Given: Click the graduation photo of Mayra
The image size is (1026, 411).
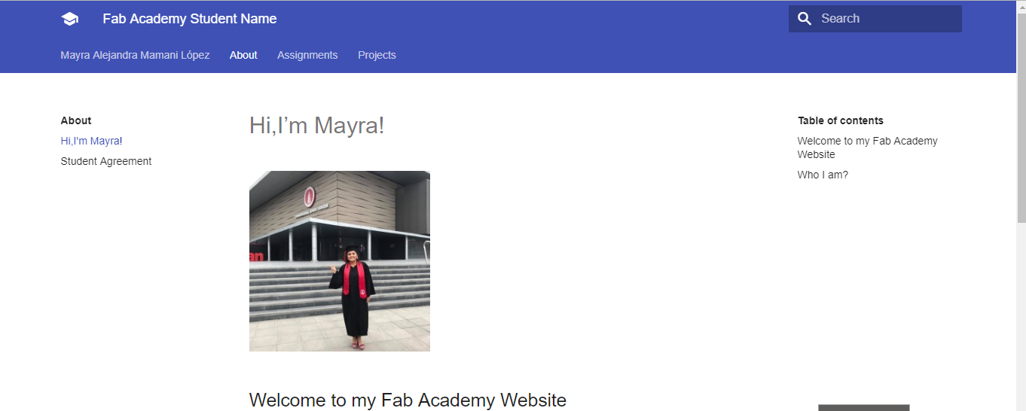Looking at the screenshot, I should tap(340, 261).
